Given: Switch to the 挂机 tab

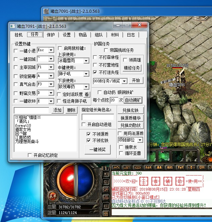Looking at the screenshot, I should coord(18,35).
